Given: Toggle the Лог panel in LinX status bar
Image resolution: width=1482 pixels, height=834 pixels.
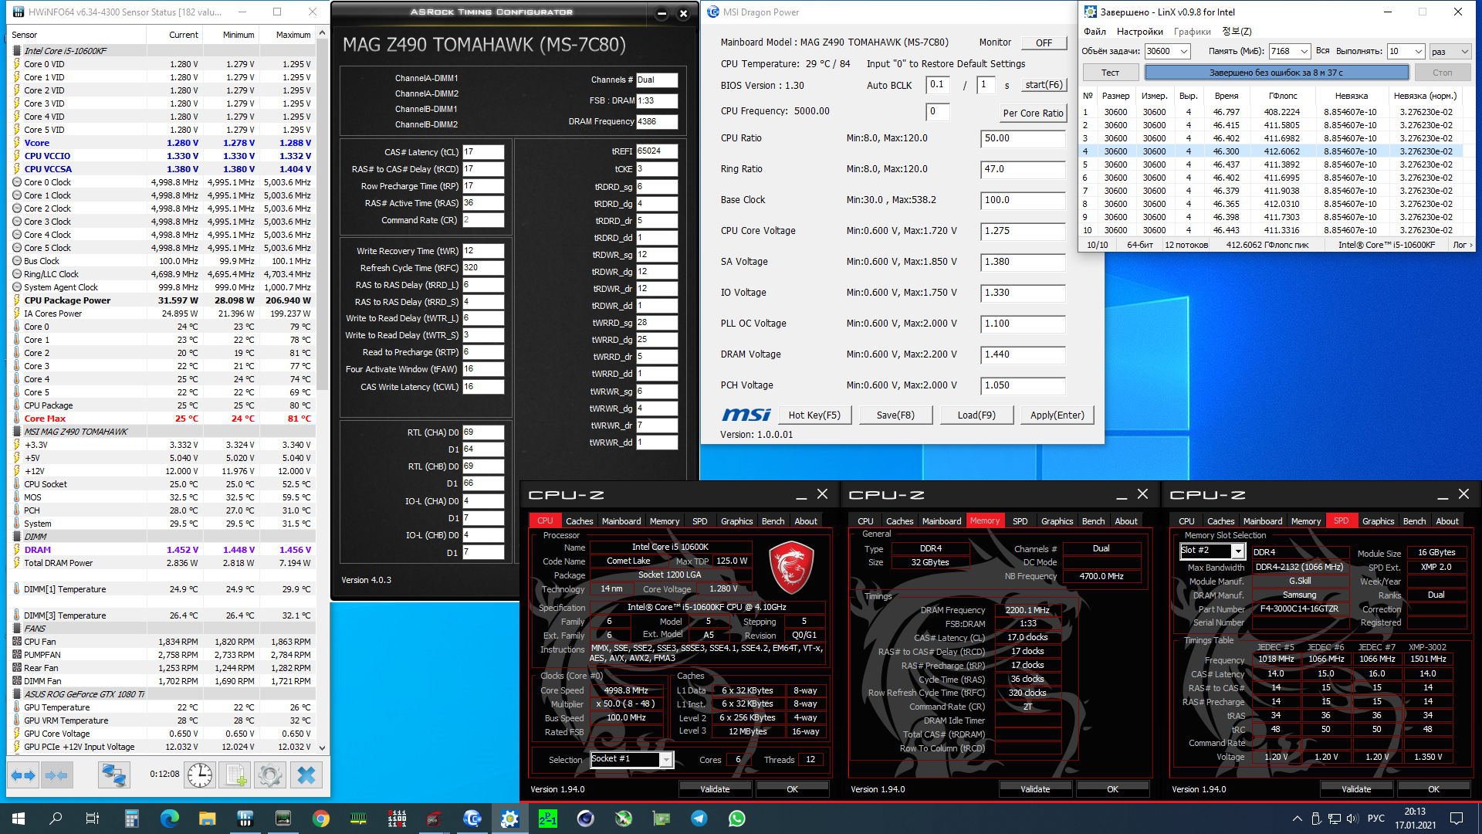Looking at the screenshot, I should [x=1462, y=245].
